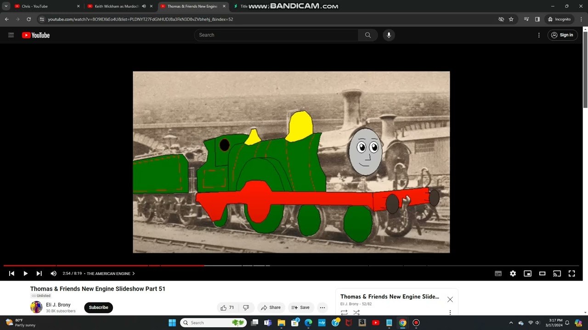The image size is (588, 330).
Task: Focus the YouTube search box
Action: 277,35
